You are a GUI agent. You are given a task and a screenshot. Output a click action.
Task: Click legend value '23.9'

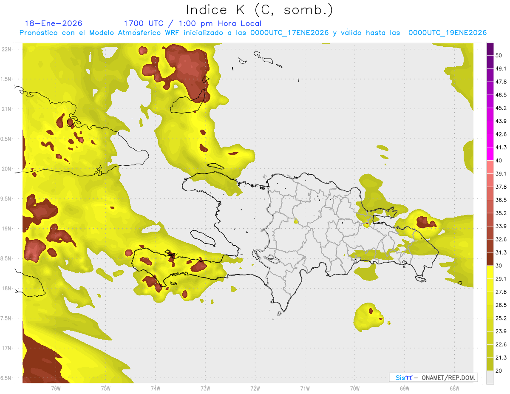click(501, 331)
